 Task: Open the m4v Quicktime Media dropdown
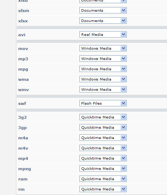[103, 148]
